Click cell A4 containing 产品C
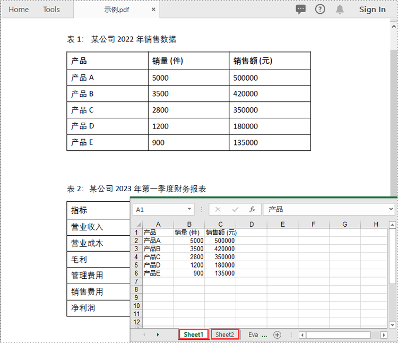 click(158, 256)
